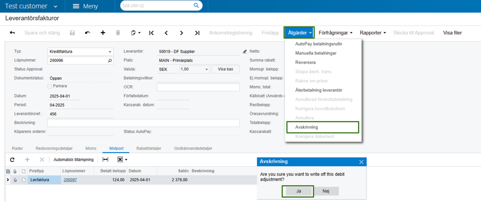Select Manuella betalningar menu item
The image size is (481, 204).
coord(316,53)
